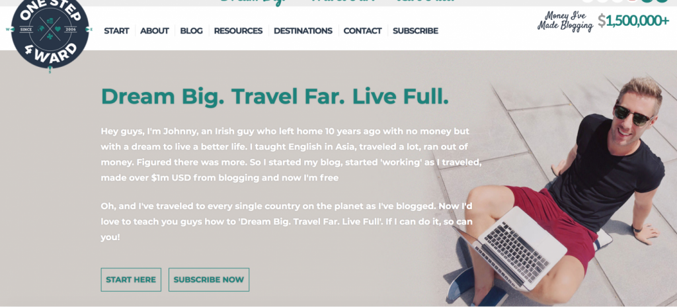This screenshot has height=307, width=677.
Task: Click the globe icon inside the logo
Action: (x=42, y=29)
